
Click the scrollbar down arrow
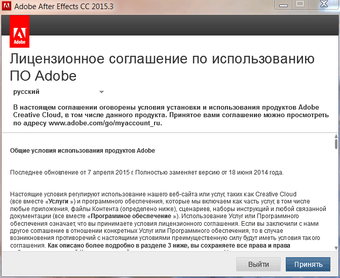tap(336, 248)
